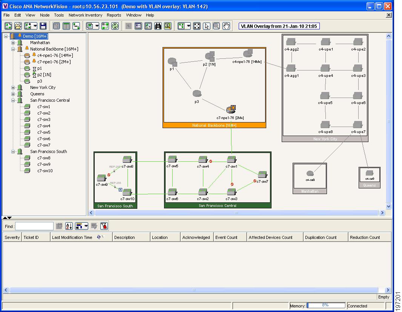Click the Save Map floppy disk icon
Viewport: 402px width, 312px height.
click(x=43, y=26)
